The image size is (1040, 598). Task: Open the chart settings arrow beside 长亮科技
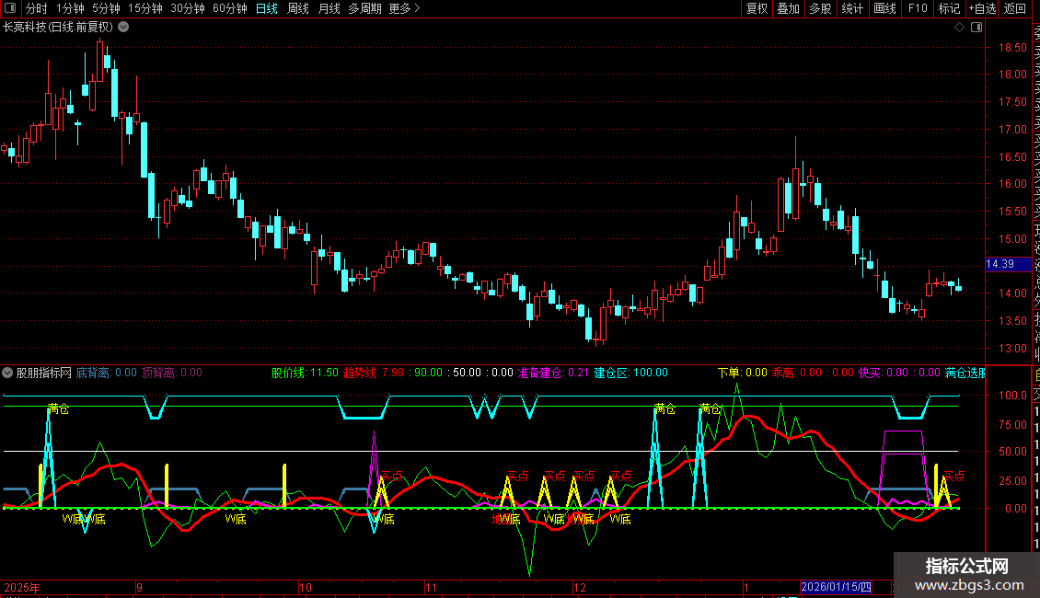pos(123,28)
